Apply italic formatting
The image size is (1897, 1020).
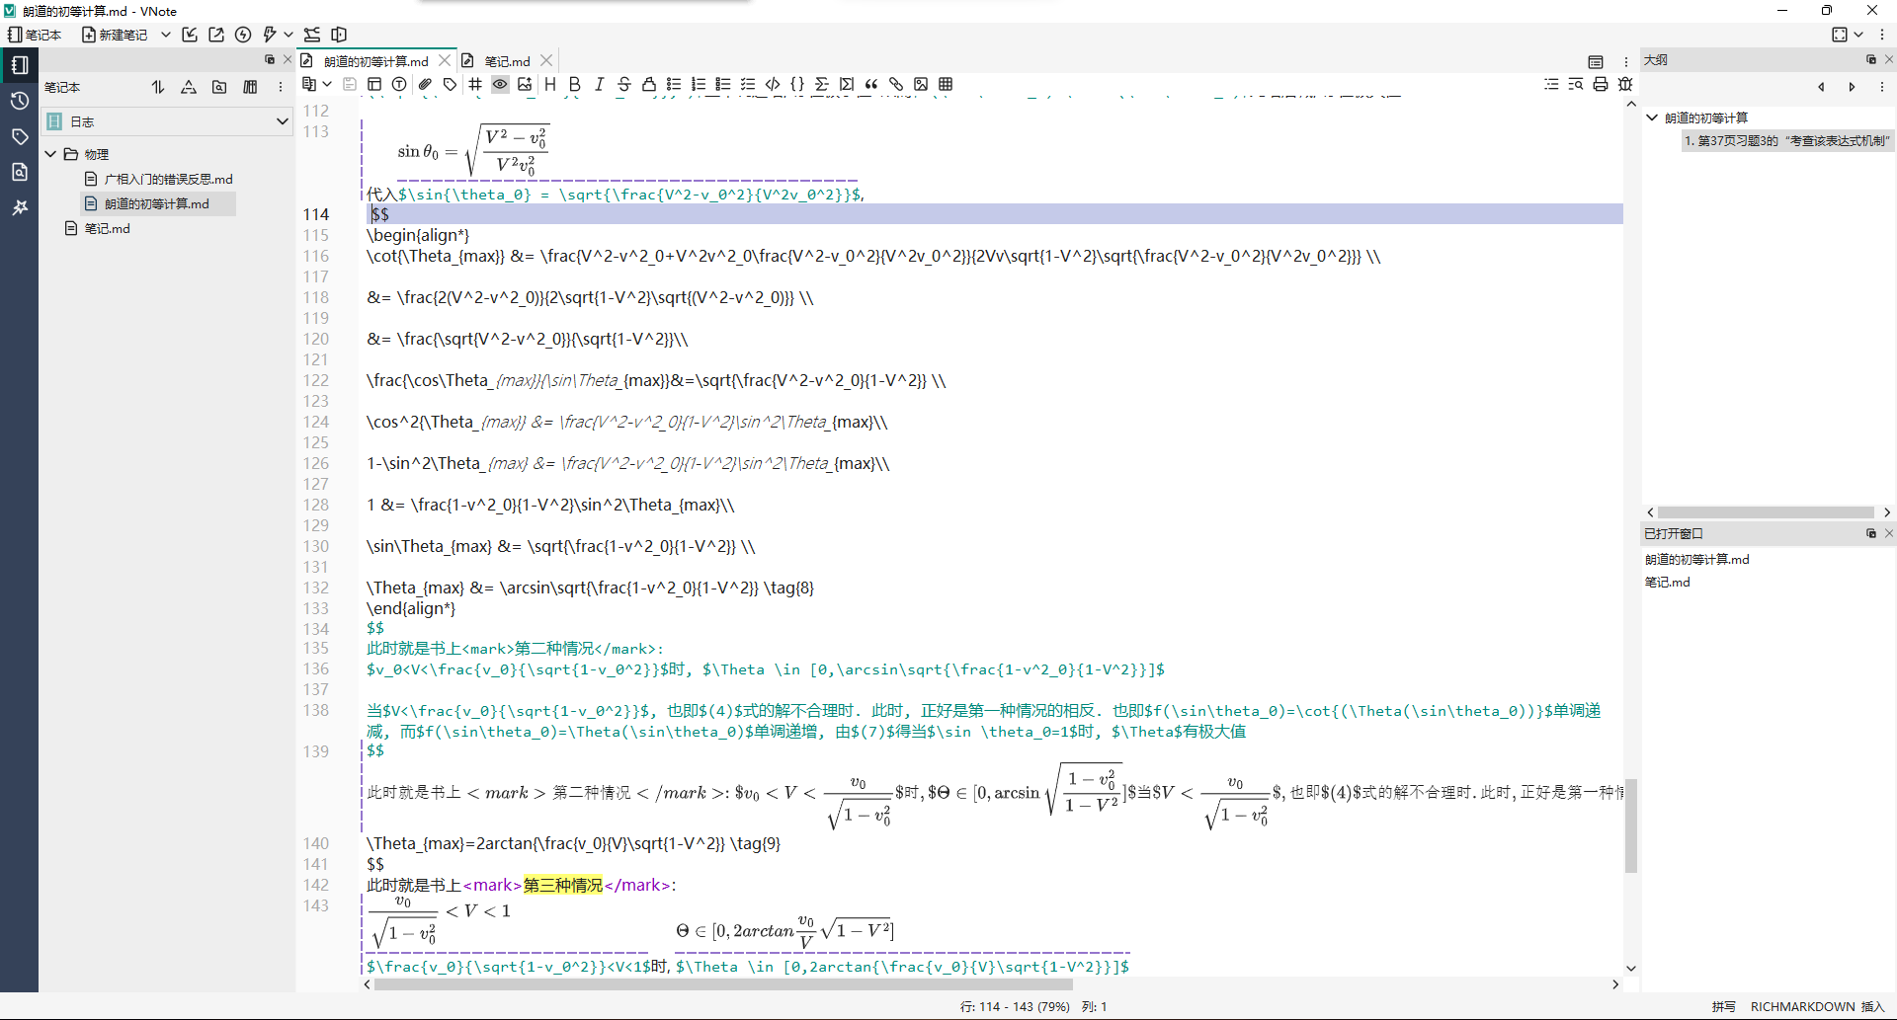coord(599,85)
